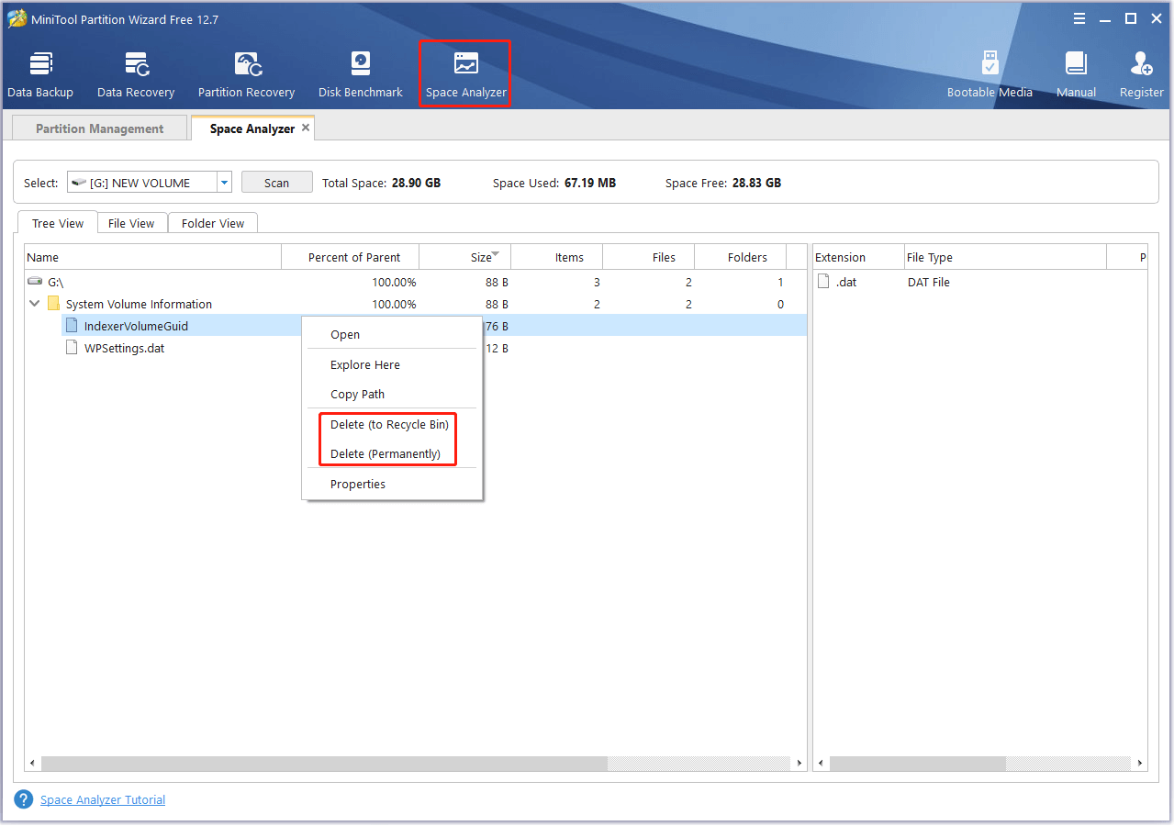Click the tree pane scroll left arrow
Viewport: 1174px width, 826px height.
click(x=33, y=763)
